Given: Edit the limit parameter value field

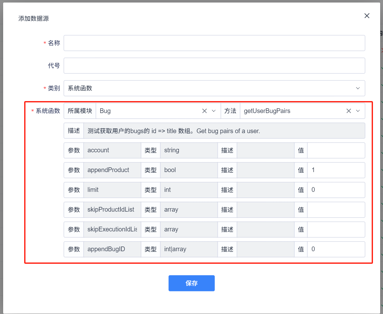Looking at the screenshot, I should pos(336,190).
